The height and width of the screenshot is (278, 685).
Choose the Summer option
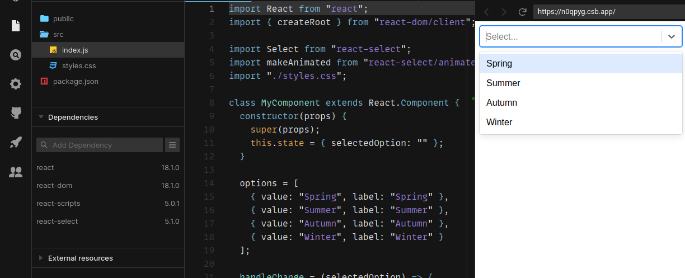(581, 83)
